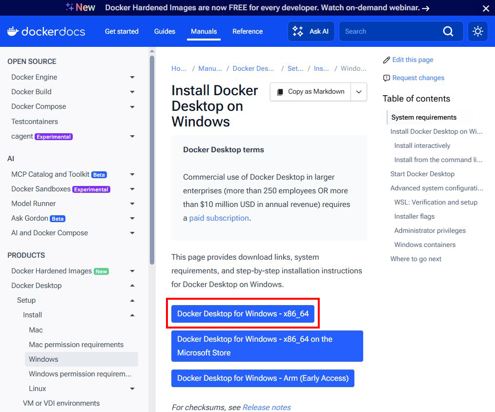Screen dimensions: 495x412
Task: Open the Copy as Markdown dropdown arrow
Action: click(357, 92)
